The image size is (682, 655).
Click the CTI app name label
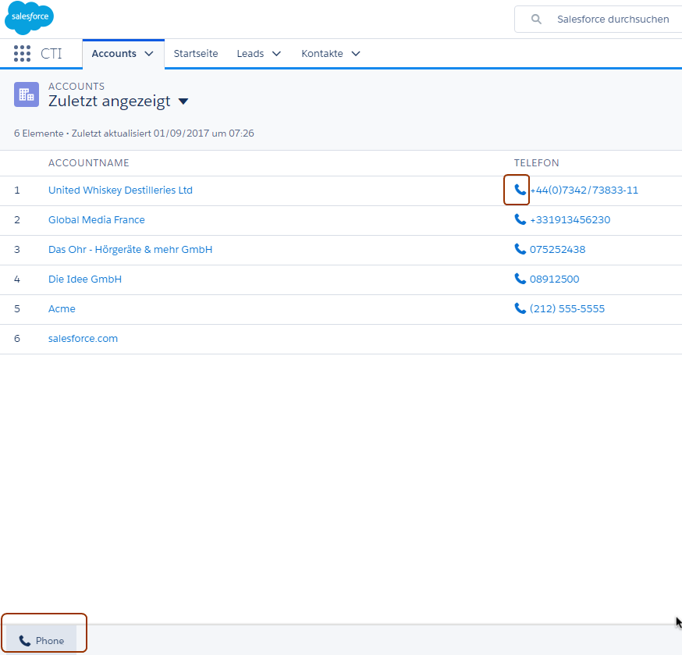pyautogui.click(x=52, y=54)
